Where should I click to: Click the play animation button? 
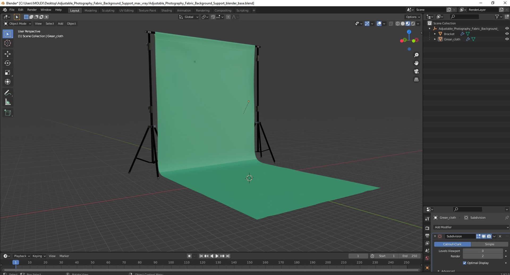(217, 256)
